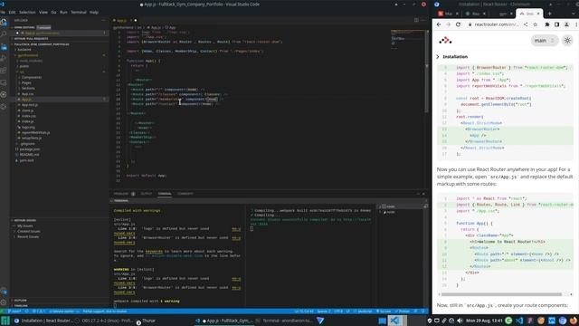Collapse the src folder in Explorer

pyautogui.click(x=22, y=72)
